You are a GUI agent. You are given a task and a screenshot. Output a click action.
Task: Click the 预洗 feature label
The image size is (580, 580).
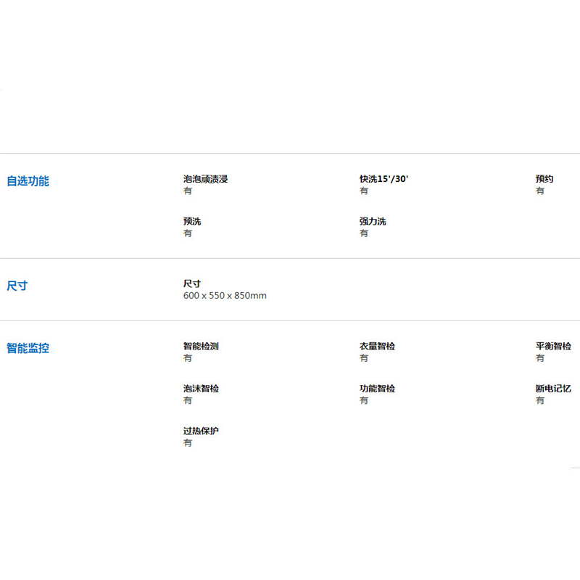click(192, 222)
